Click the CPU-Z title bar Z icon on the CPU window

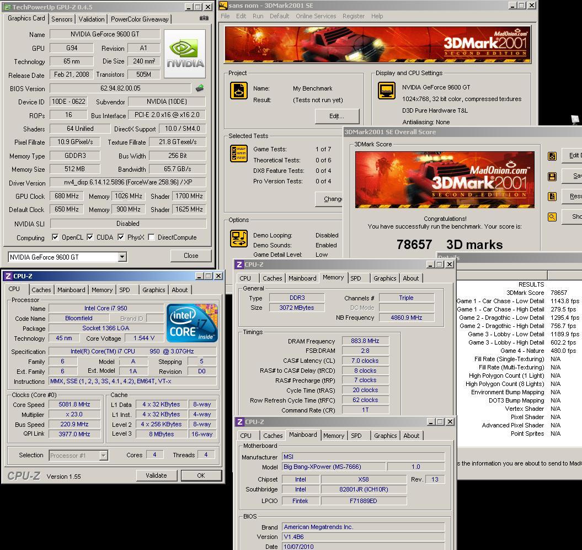tap(8, 276)
